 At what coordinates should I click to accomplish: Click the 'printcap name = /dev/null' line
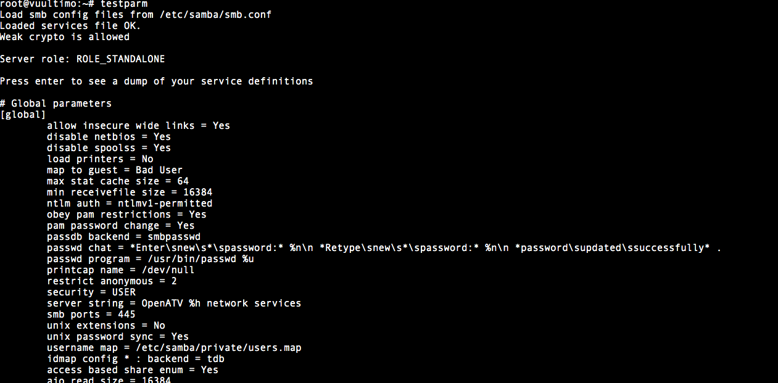[x=120, y=270]
